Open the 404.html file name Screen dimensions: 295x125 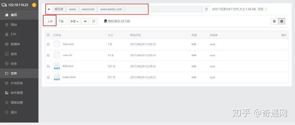pyautogui.click(x=68, y=66)
